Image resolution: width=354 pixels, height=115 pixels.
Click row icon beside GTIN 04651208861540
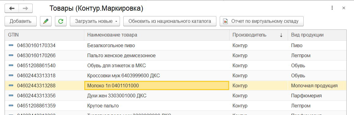(11, 65)
